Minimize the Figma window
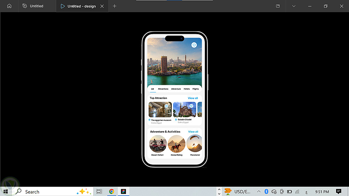Screen dimensions: 349x196 310,6
